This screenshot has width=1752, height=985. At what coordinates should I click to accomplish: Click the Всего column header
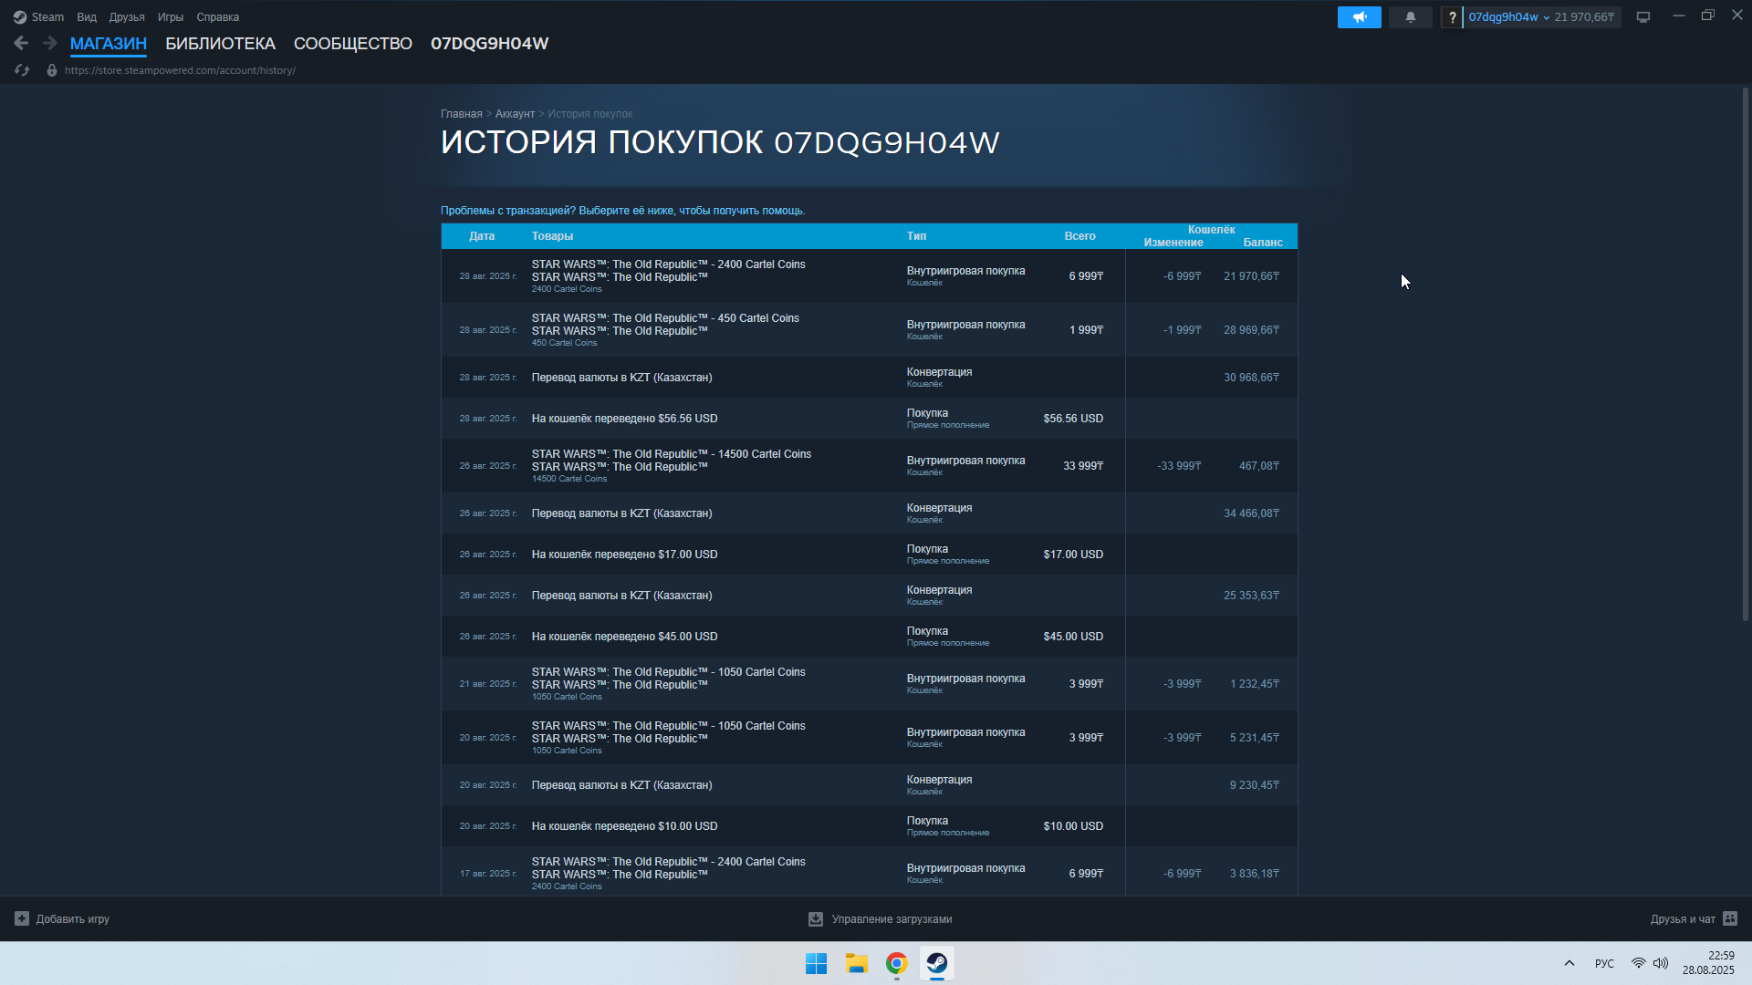click(1079, 236)
